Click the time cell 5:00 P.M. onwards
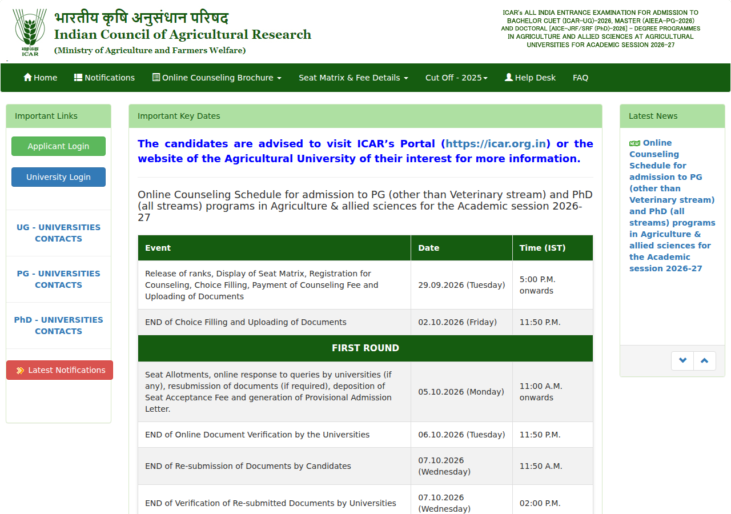731x514 pixels. 552,285
